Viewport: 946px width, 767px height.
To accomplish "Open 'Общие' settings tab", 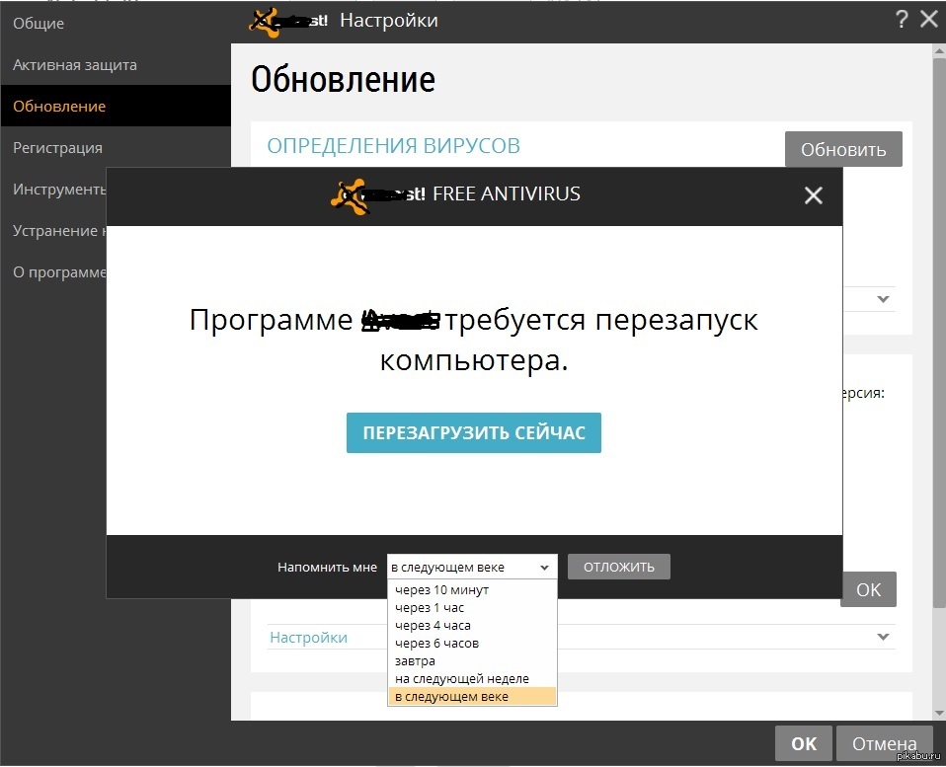I will pyautogui.click(x=39, y=23).
